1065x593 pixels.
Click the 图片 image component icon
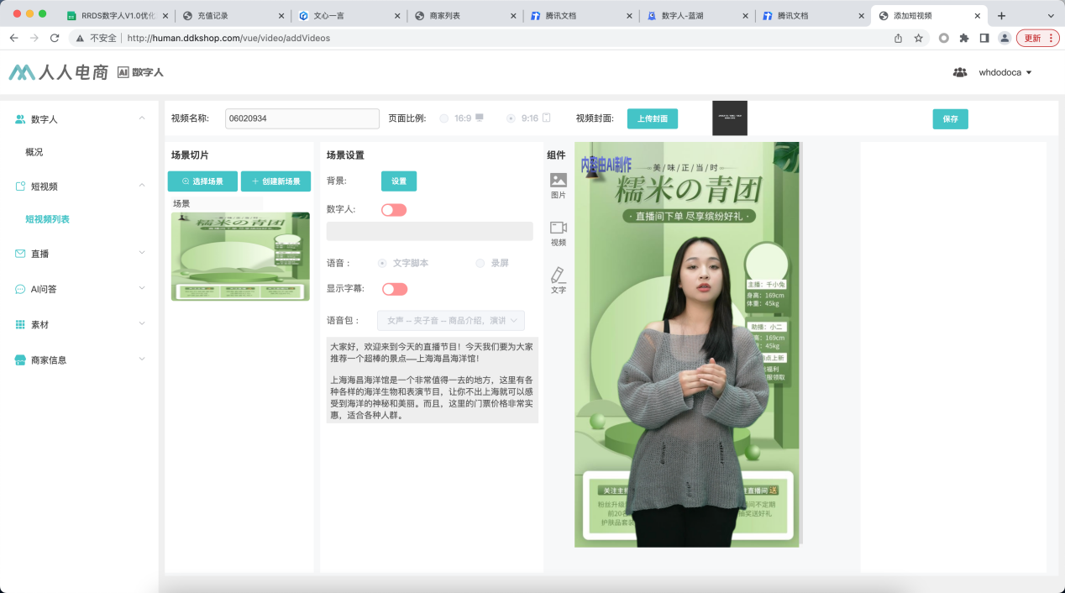[x=559, y=181]
